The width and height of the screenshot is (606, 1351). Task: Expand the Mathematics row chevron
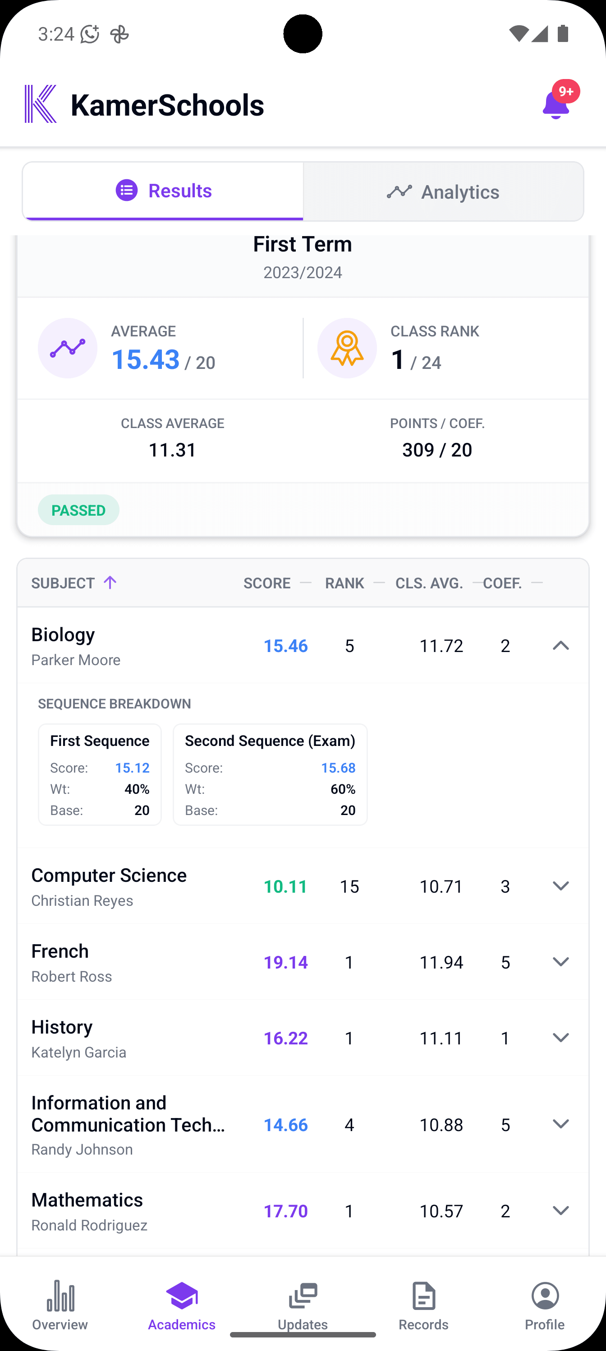click(560, 1211)
